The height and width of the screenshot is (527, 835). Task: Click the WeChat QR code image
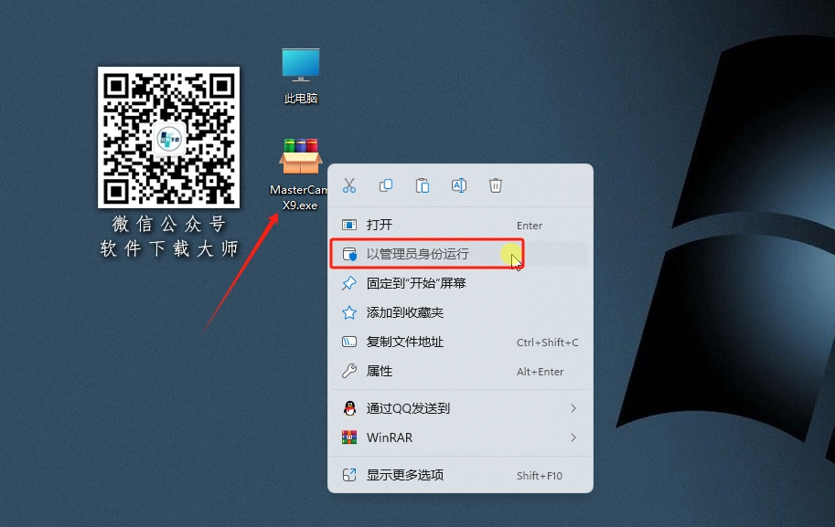click(x=168, y=137)
